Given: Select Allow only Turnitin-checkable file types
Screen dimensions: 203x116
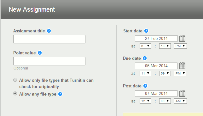Looking at the screenshot, I should pos(15,80).
